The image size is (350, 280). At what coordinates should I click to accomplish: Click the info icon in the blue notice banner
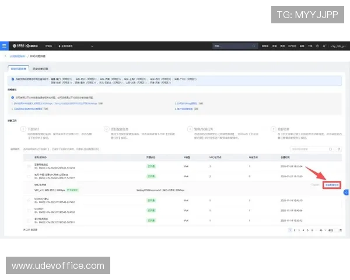click(12, 78)
